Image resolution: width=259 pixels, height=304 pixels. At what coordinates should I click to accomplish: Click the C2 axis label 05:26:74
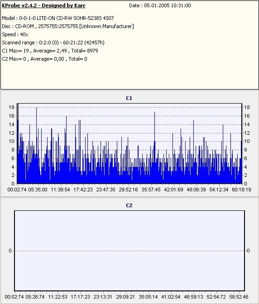(35, 297)
